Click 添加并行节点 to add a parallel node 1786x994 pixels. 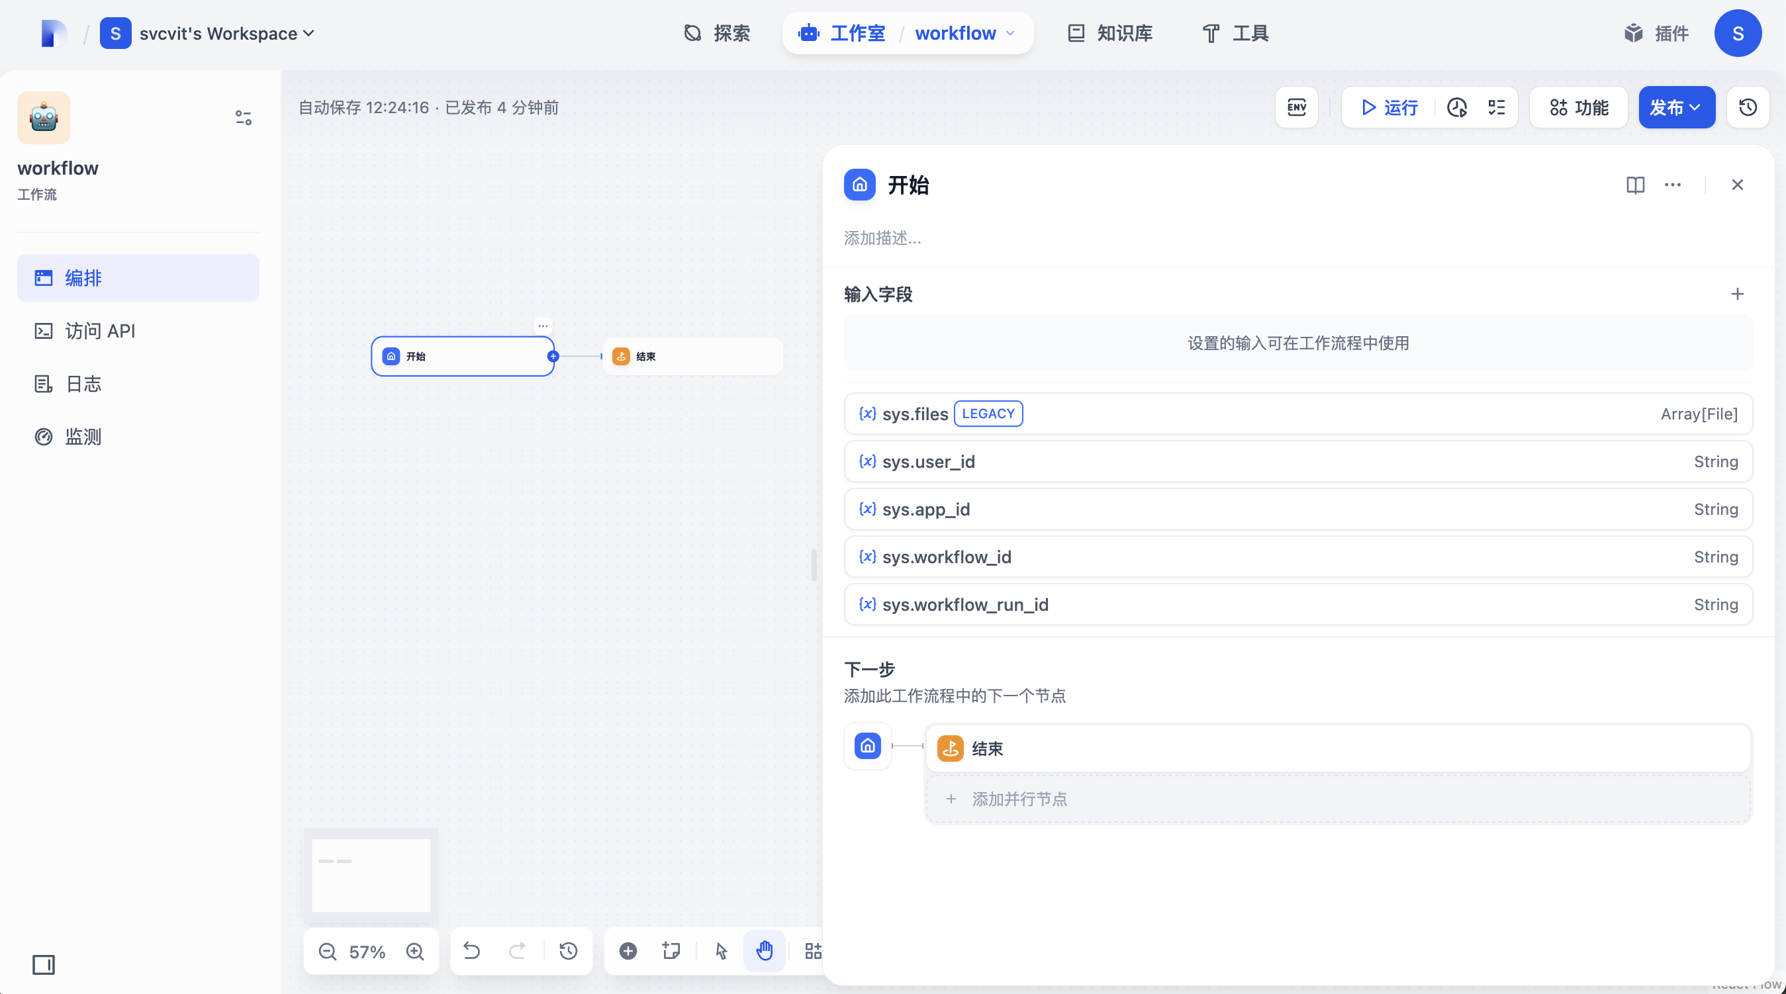[x=1019, y=799]
